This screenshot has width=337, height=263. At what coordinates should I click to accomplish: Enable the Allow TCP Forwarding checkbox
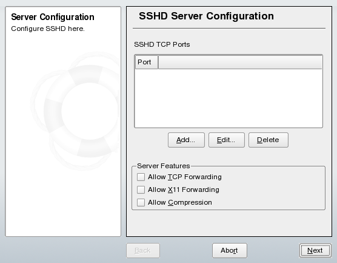point(141,177)
